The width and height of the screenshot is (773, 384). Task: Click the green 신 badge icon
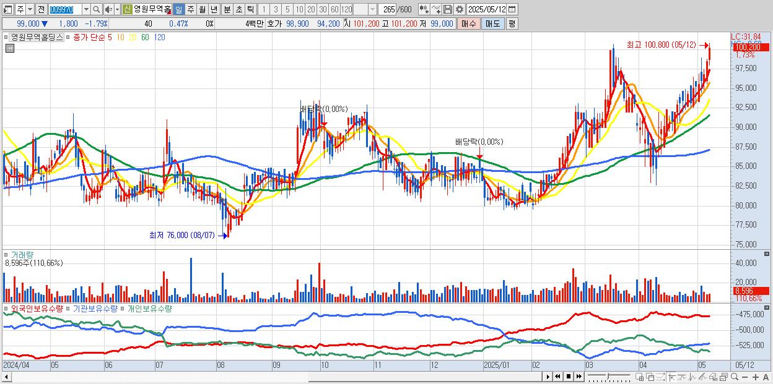(x=127, y=9)
